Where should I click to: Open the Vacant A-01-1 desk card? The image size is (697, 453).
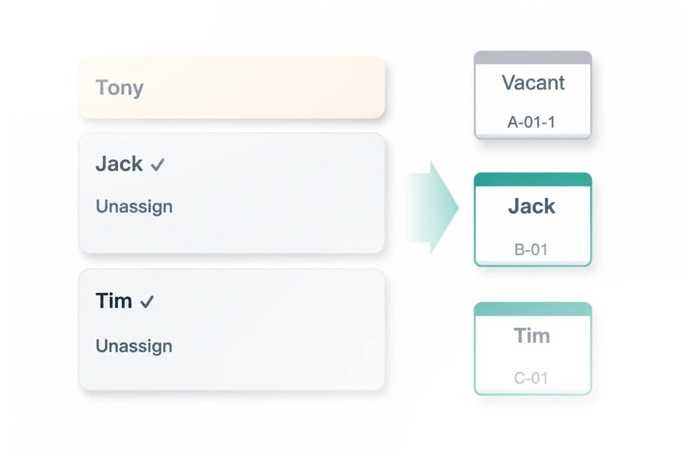coord(533,95)
